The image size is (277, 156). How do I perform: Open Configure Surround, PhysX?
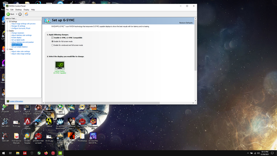tap(21, 28)
